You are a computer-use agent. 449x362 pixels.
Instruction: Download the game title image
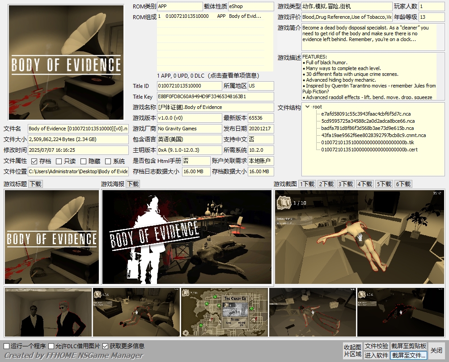(35, 184)
